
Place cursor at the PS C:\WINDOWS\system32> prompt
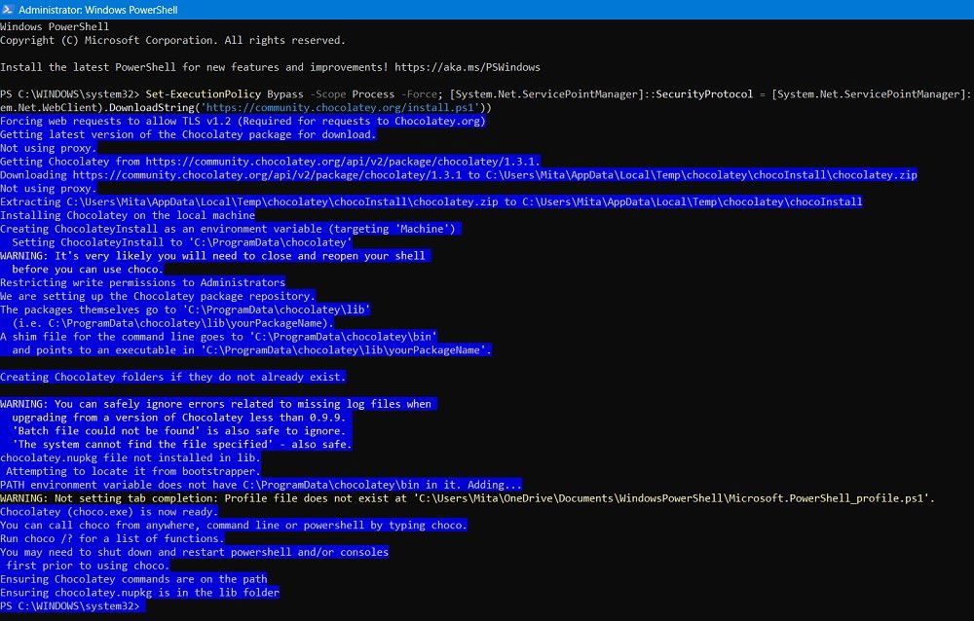[x=146, y=605]
